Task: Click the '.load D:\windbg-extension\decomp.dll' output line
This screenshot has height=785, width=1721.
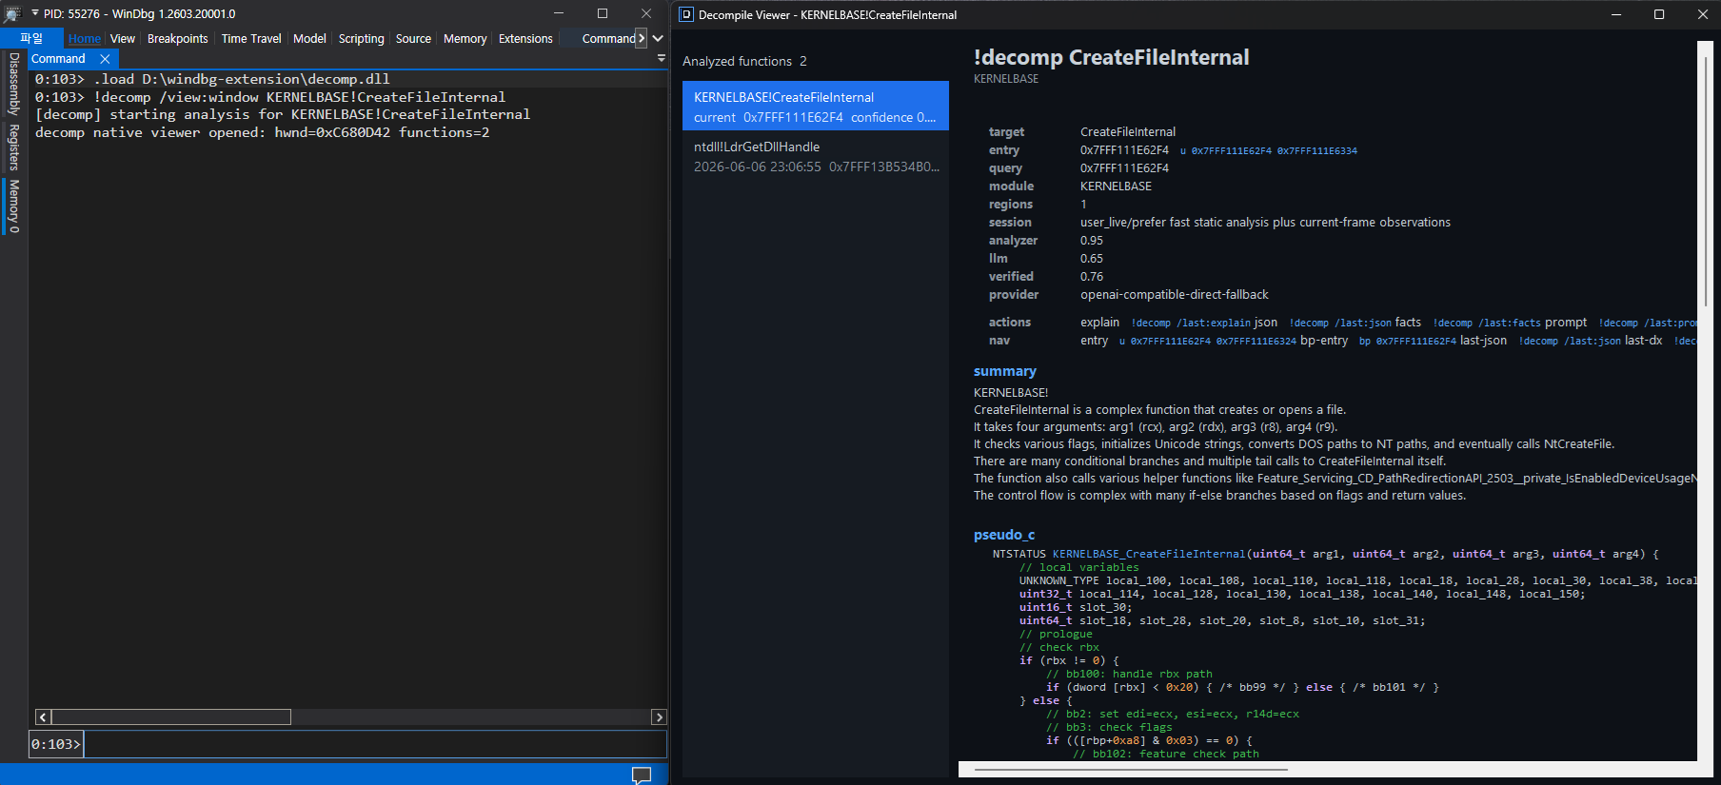Action: point(241,79)
